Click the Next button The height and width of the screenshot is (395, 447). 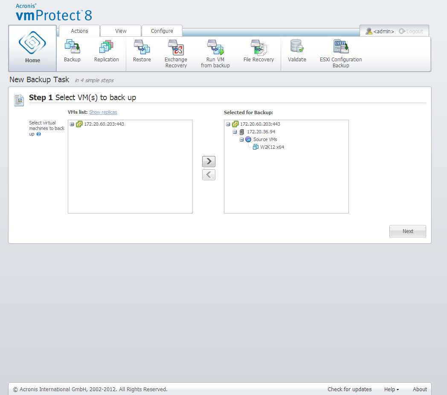(407, 231)
